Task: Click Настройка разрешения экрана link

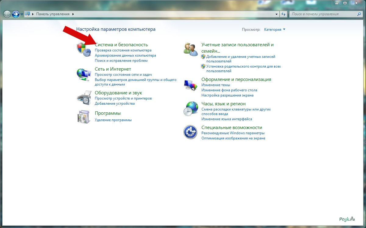Action: (227, 95)
